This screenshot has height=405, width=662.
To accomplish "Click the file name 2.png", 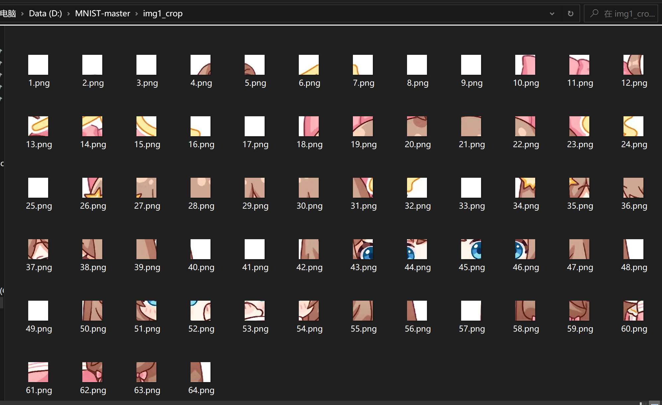I will (x=93, y=83).
